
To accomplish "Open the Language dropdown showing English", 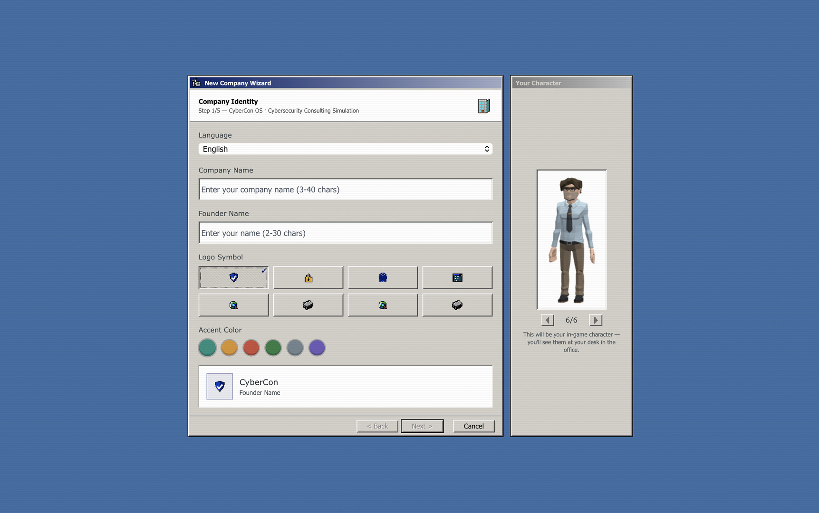I will pyautogui.click(x=346, y=149).
